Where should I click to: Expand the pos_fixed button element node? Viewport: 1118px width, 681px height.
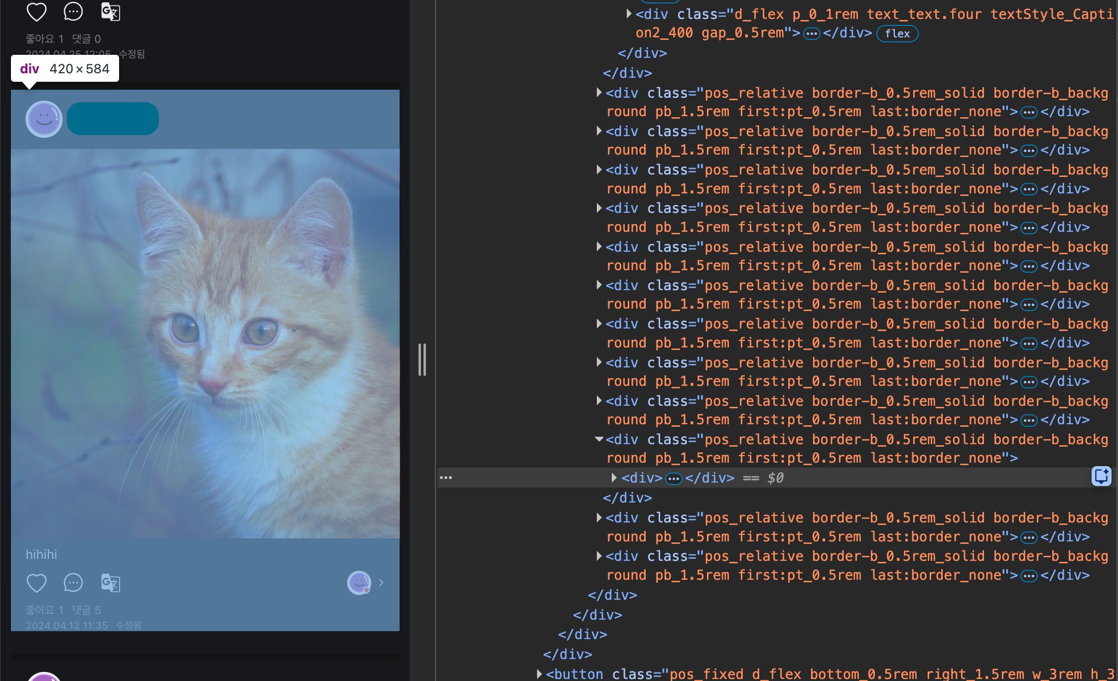point(539,674)
